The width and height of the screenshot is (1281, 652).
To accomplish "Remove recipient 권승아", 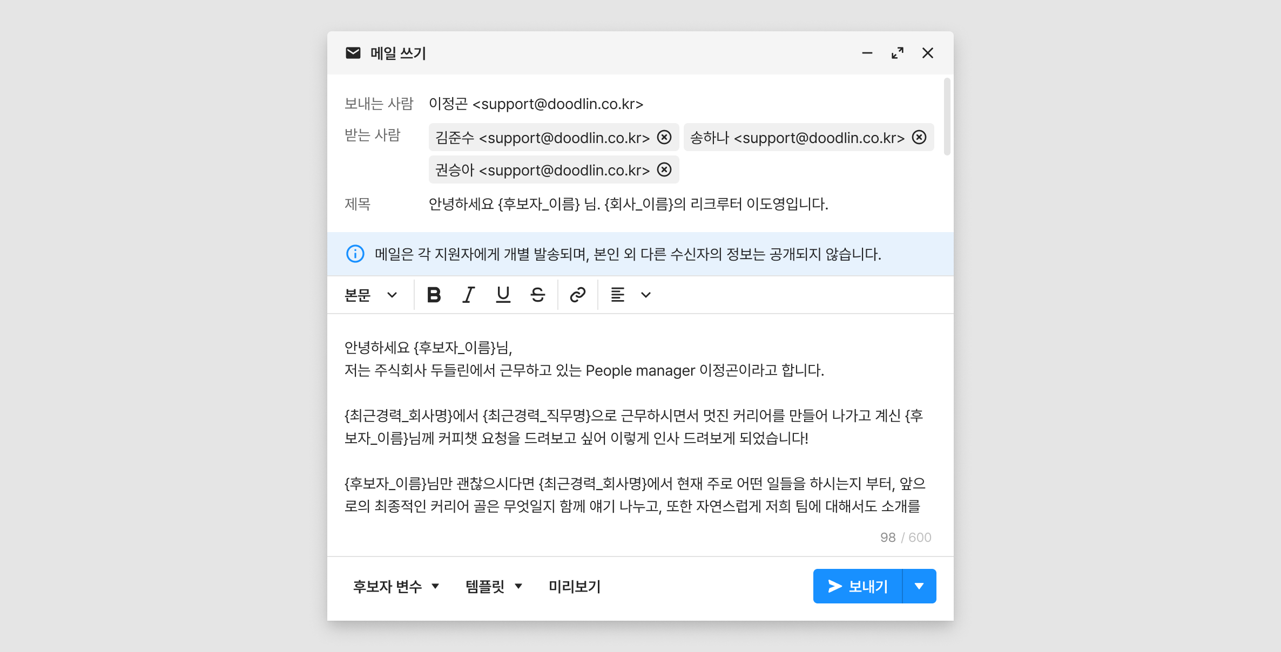I will (x=664, y=170).
